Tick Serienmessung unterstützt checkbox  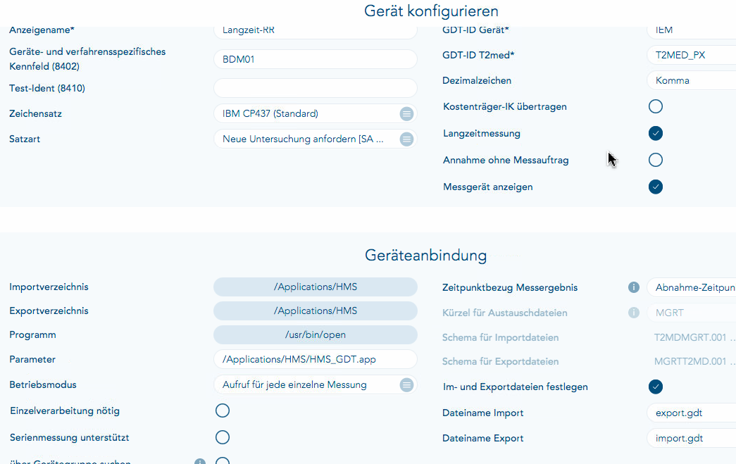click(x=223, y=437)
